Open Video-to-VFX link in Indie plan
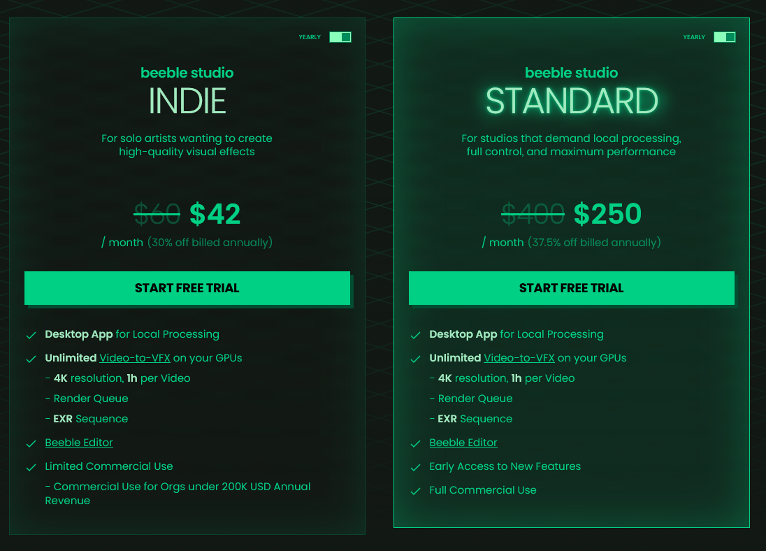 click(x=135, y=358)
